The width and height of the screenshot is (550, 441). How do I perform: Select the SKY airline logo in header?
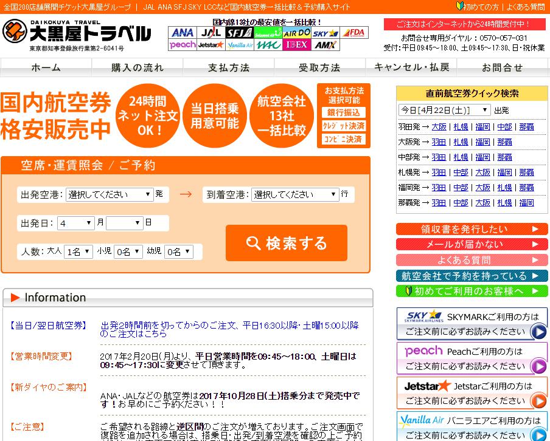click(x=325, y=33)
